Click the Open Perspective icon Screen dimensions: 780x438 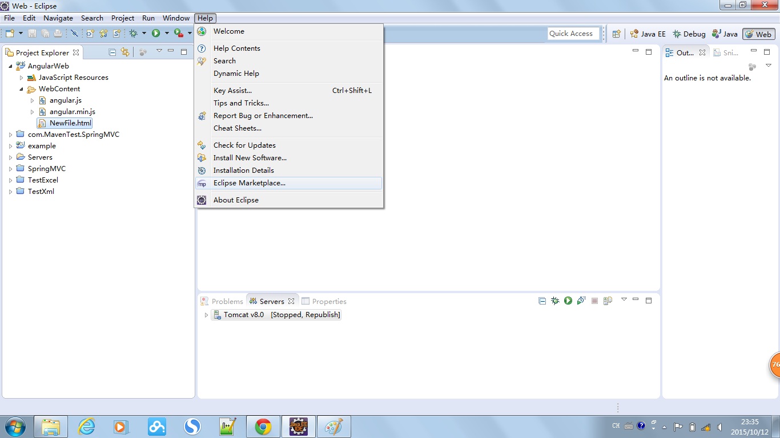[616, 34]
